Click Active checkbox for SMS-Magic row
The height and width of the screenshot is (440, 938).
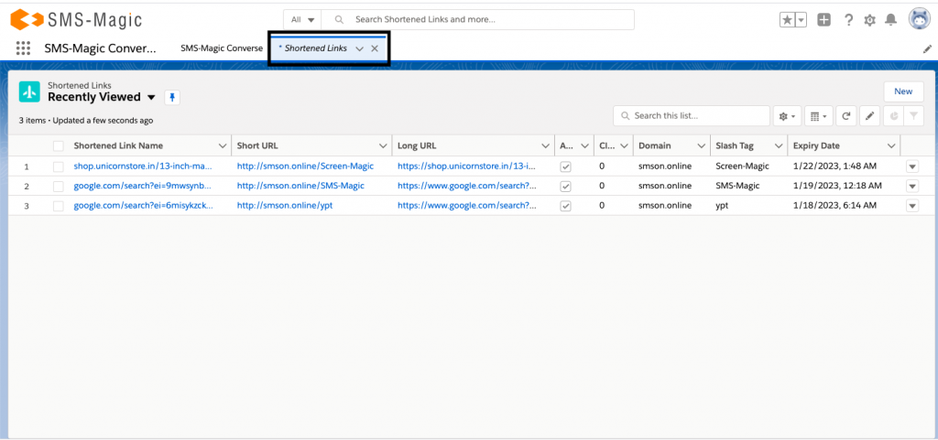coord(565,187)
